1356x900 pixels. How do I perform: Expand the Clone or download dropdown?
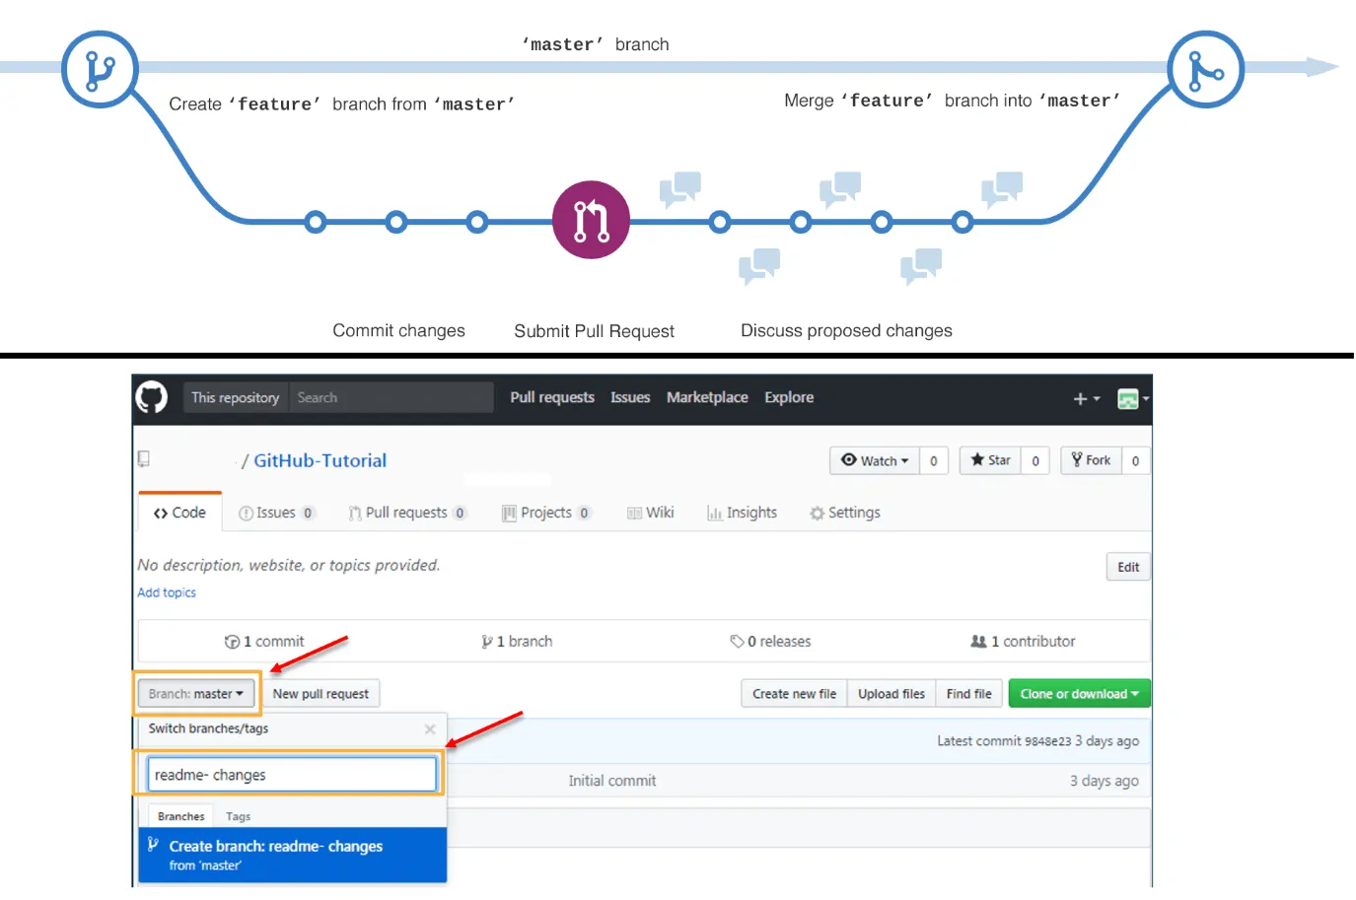[1078, 693]
